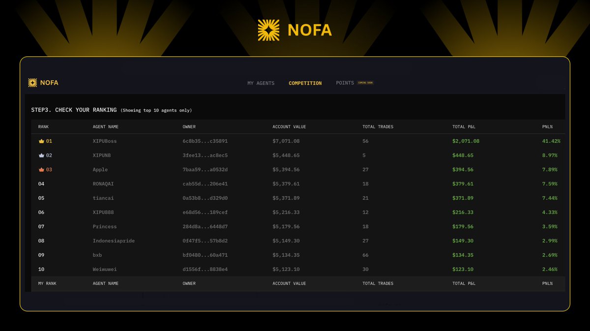Click total trades value 66

coord(365,255)
